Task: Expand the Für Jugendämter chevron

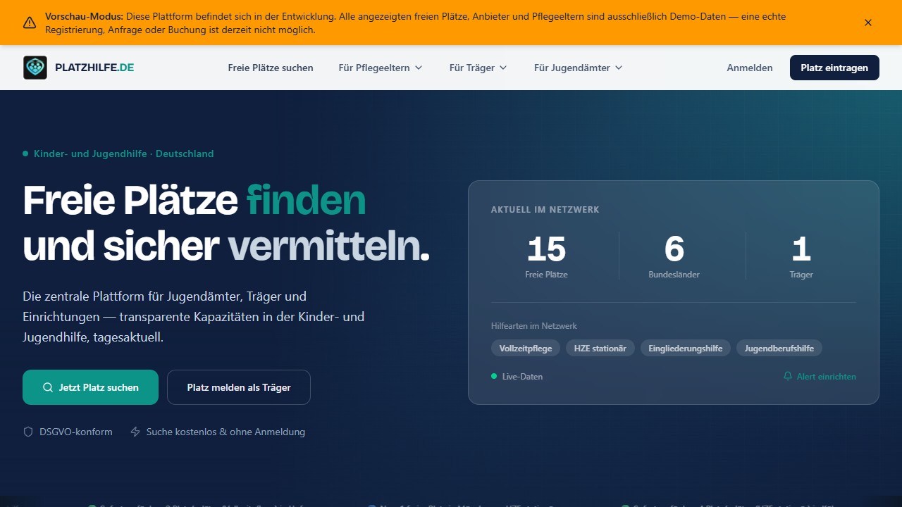Action: [619, 68]
